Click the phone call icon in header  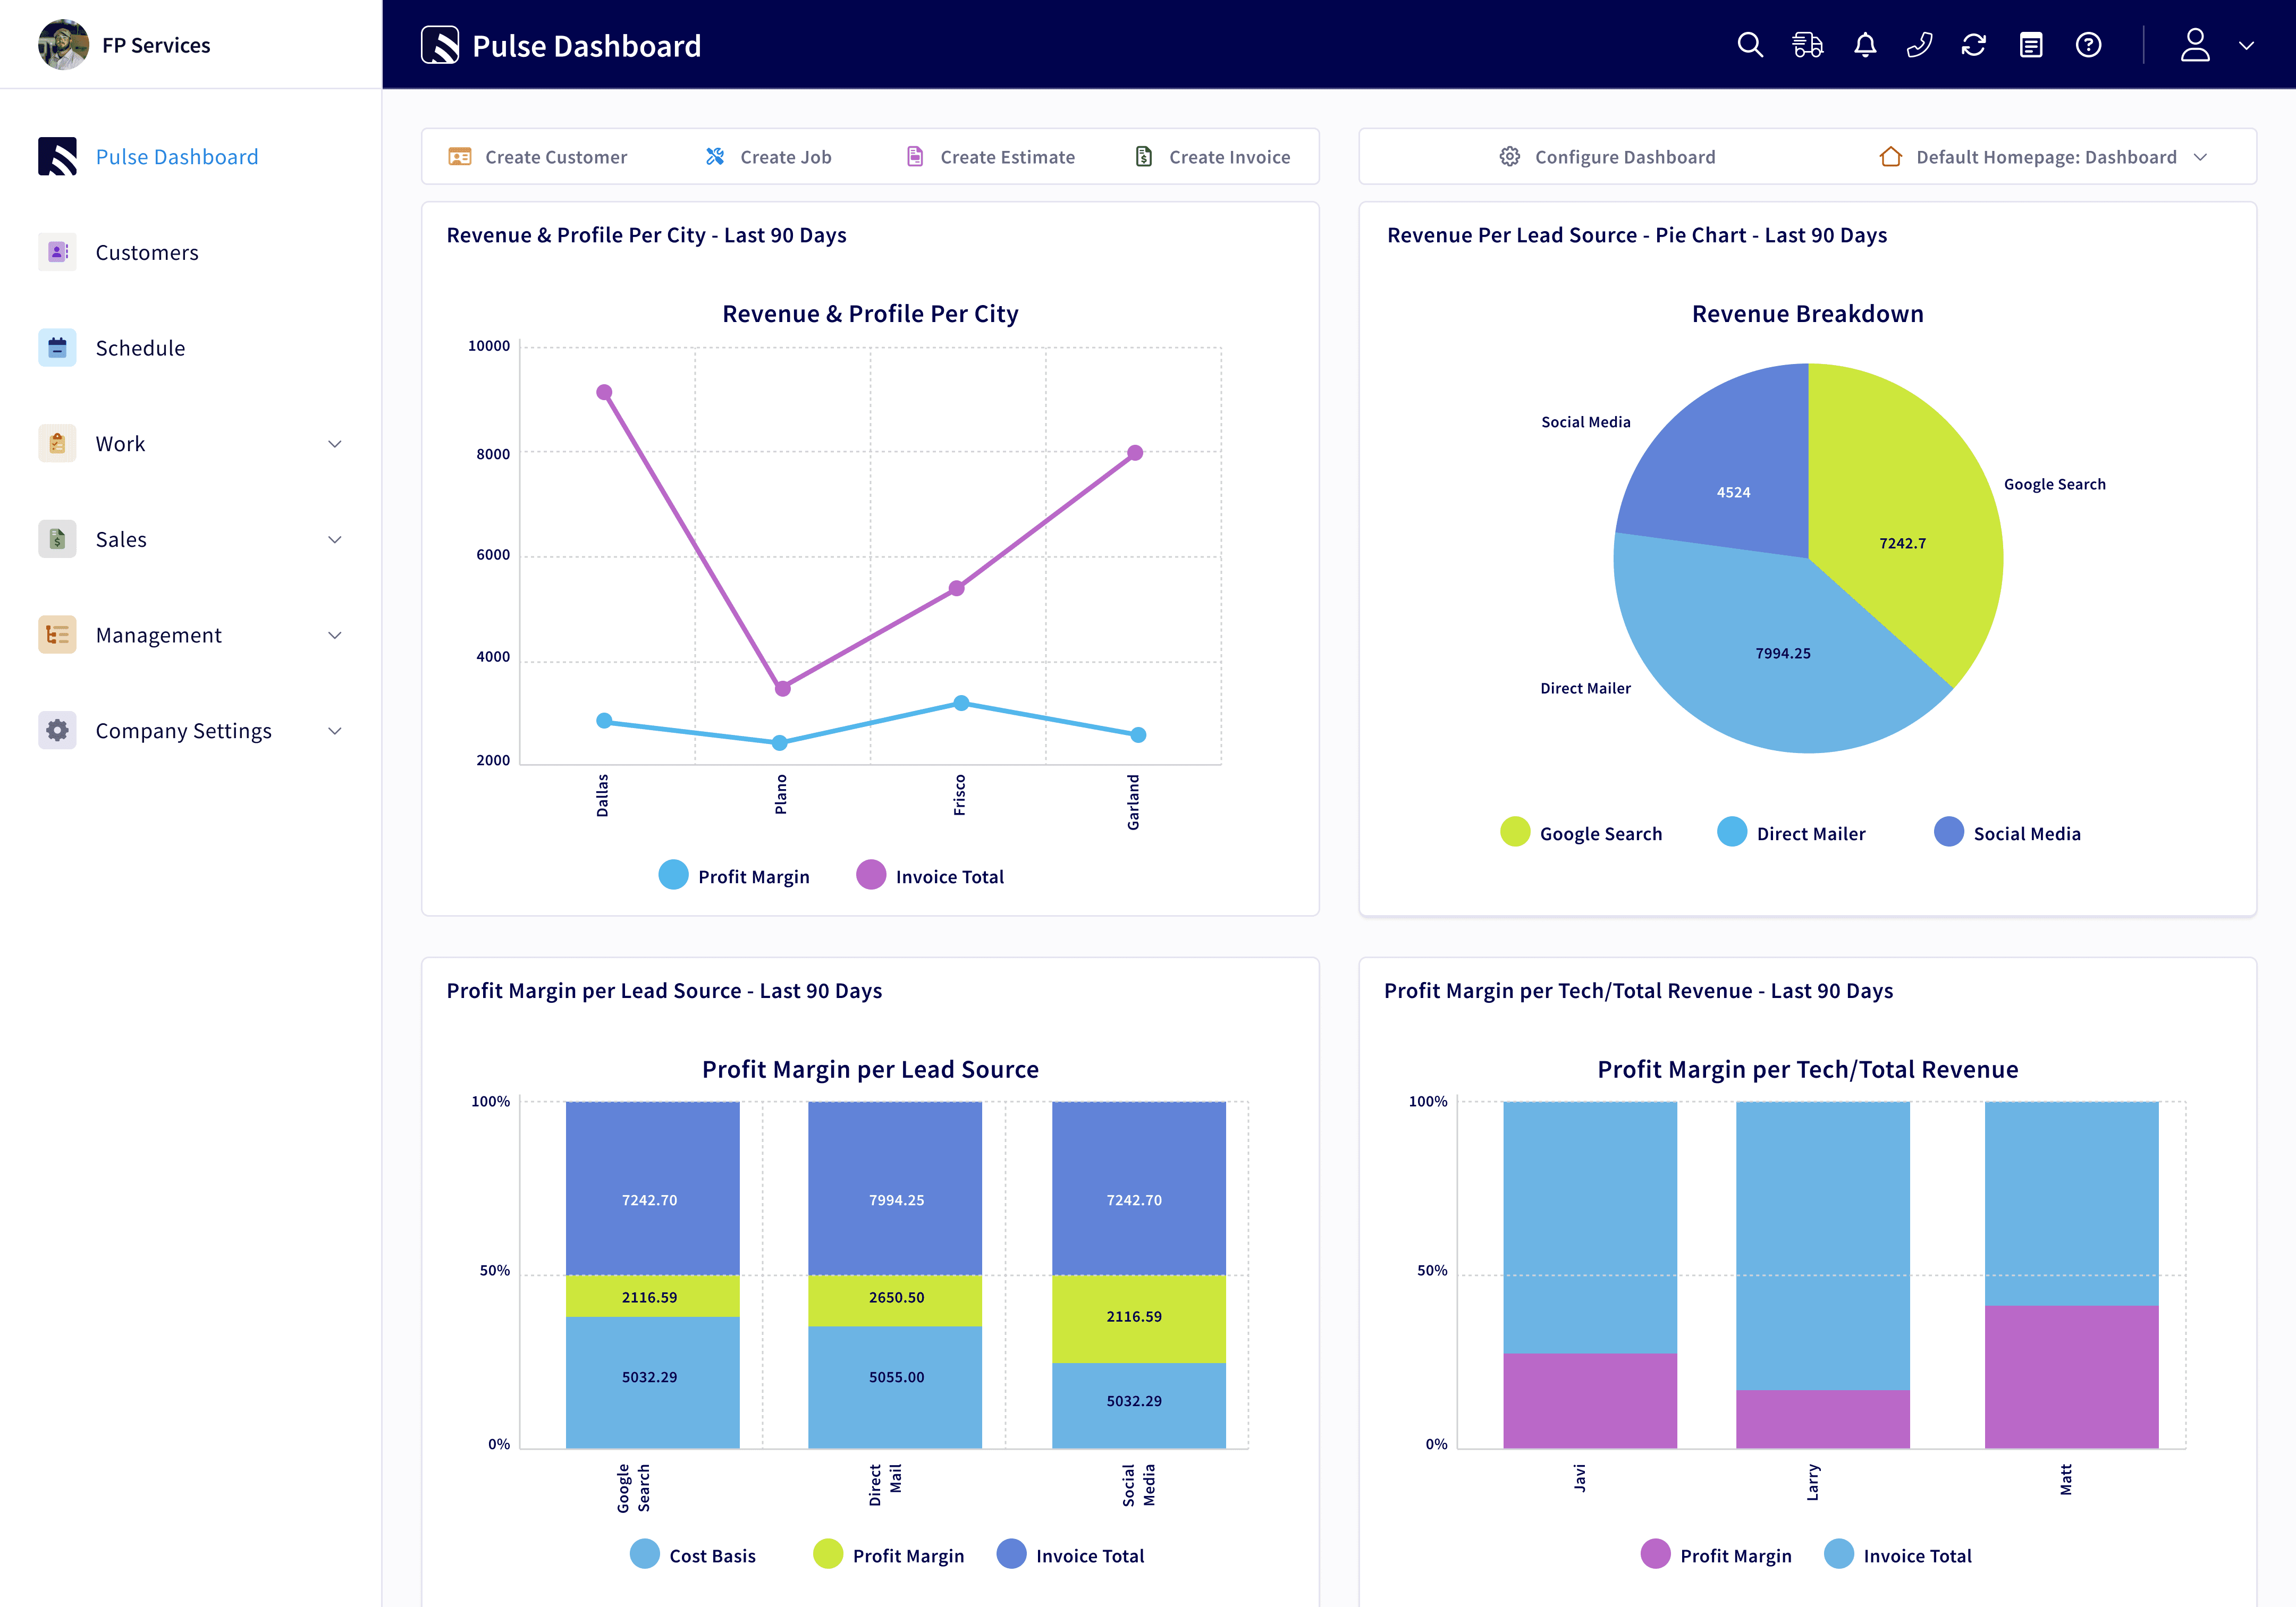coord(1919,45)
